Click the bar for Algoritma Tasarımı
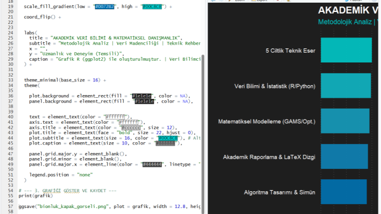381x214 pixels. point(343,192)
